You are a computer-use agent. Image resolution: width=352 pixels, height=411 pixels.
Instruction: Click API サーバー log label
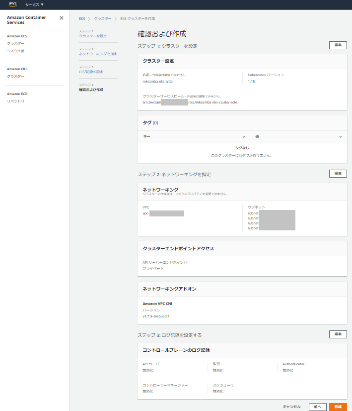tap(152, 364)
